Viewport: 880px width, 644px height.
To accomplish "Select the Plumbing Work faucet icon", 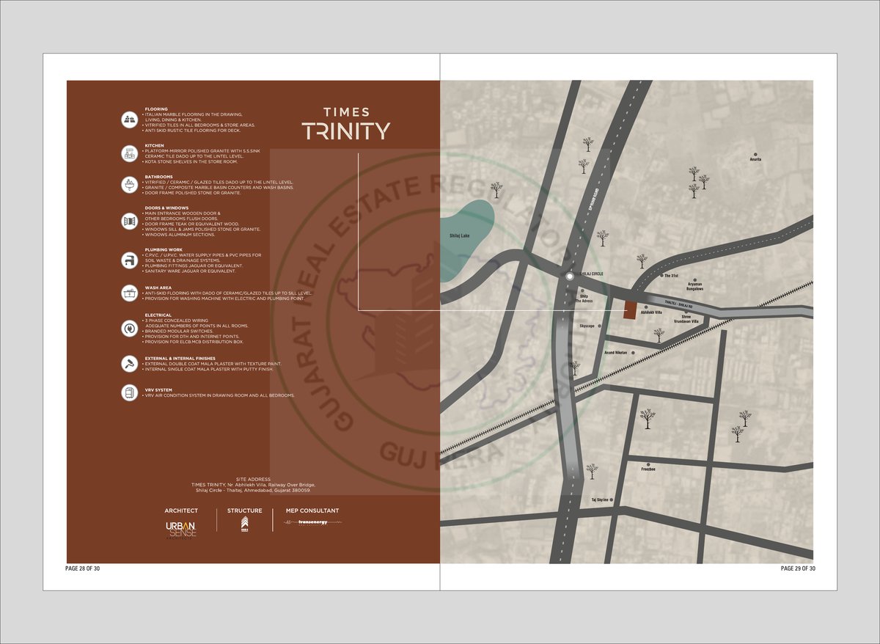I will (130, 260).
